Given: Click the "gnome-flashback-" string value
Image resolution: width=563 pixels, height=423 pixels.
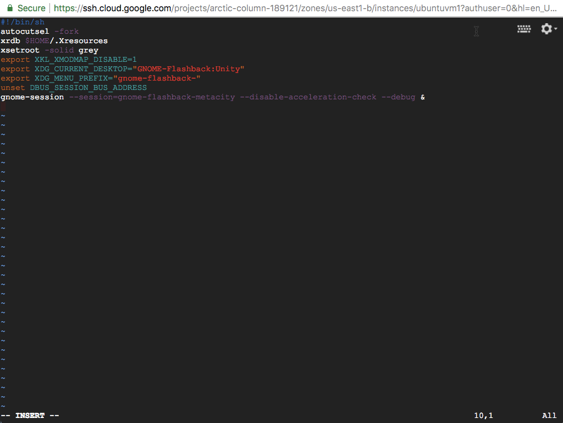Looking at the screenshot, I should tap(157, 78).
